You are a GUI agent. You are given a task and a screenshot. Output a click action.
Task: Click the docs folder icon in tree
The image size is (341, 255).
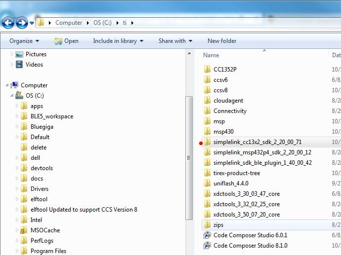click(x=24, y=179)
